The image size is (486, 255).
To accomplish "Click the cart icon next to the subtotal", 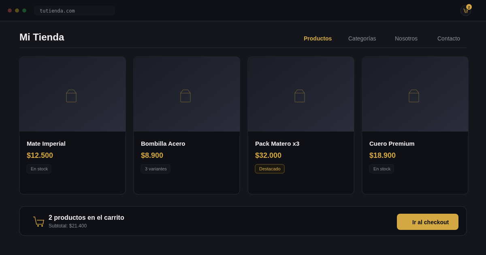I will [x=38, y=221].
